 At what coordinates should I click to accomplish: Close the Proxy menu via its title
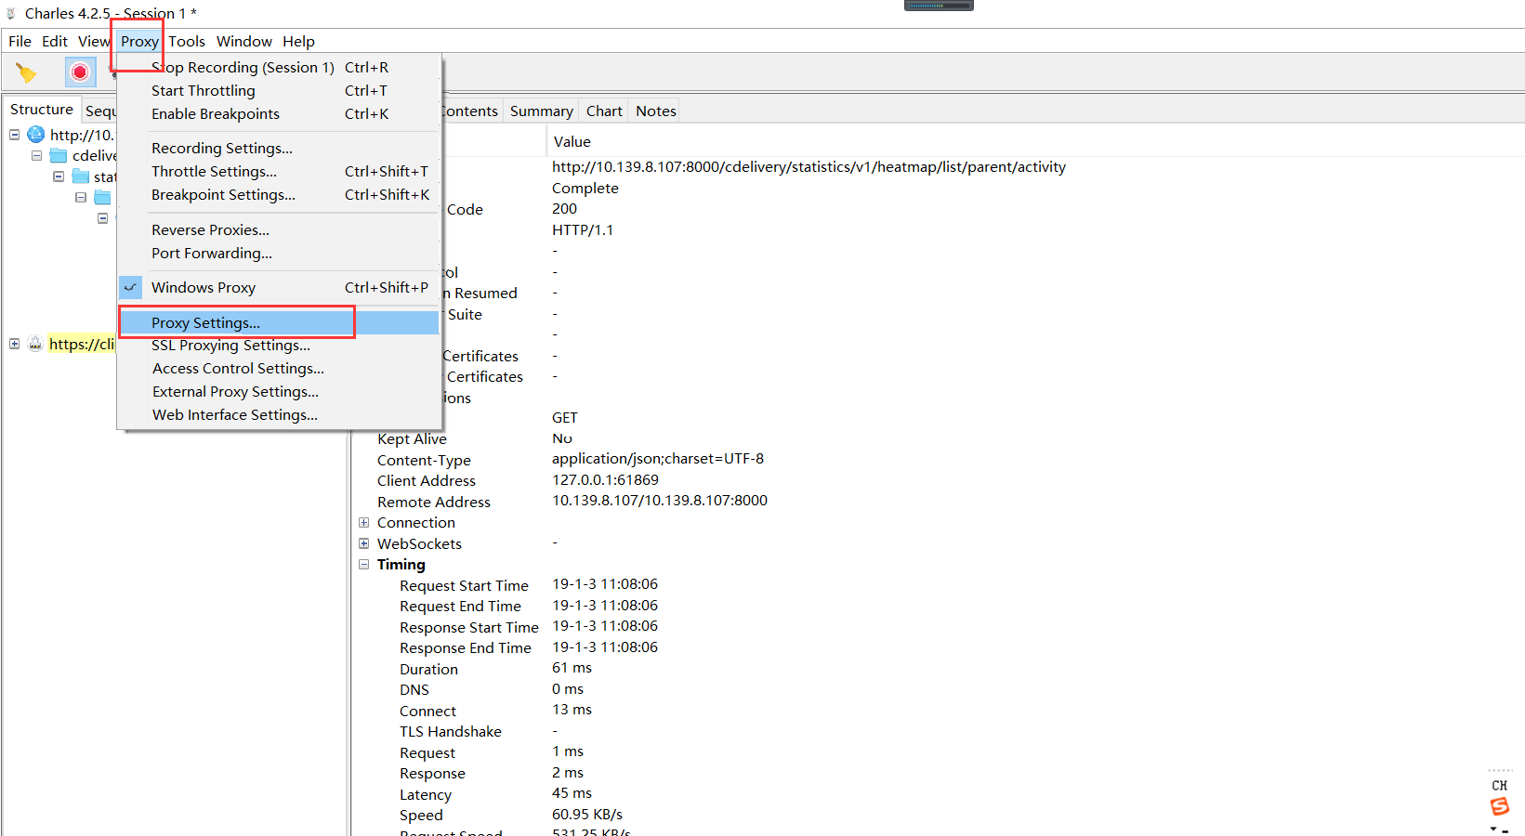pos(139,41)
